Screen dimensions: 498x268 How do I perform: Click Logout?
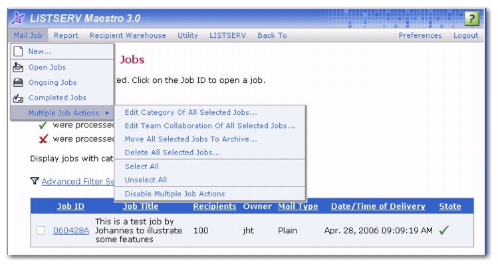click(465, 35)
